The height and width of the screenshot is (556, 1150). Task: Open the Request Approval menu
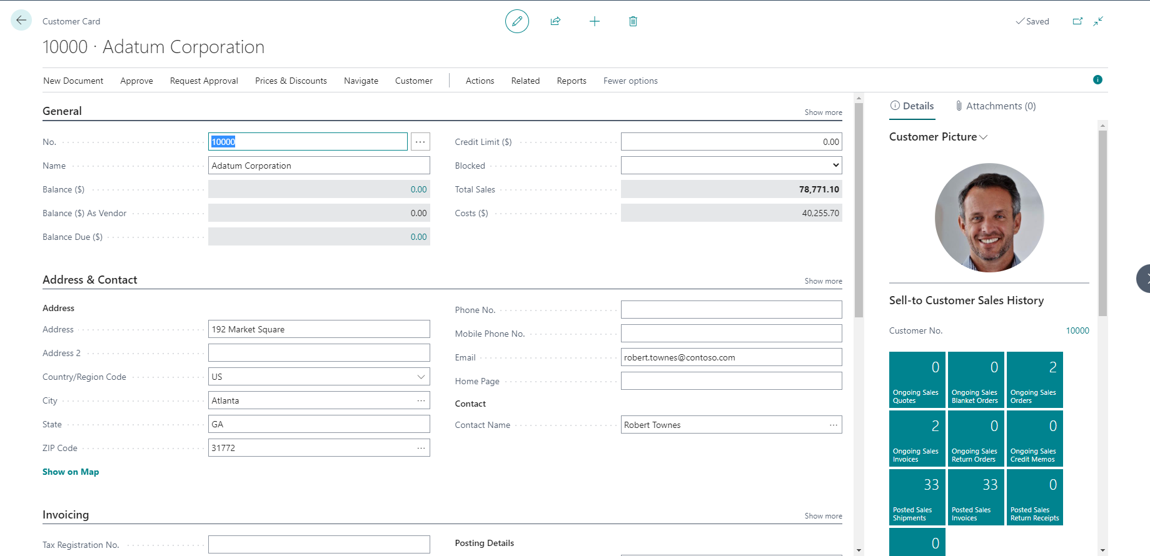pyautogui.click(x=204, y=81)
